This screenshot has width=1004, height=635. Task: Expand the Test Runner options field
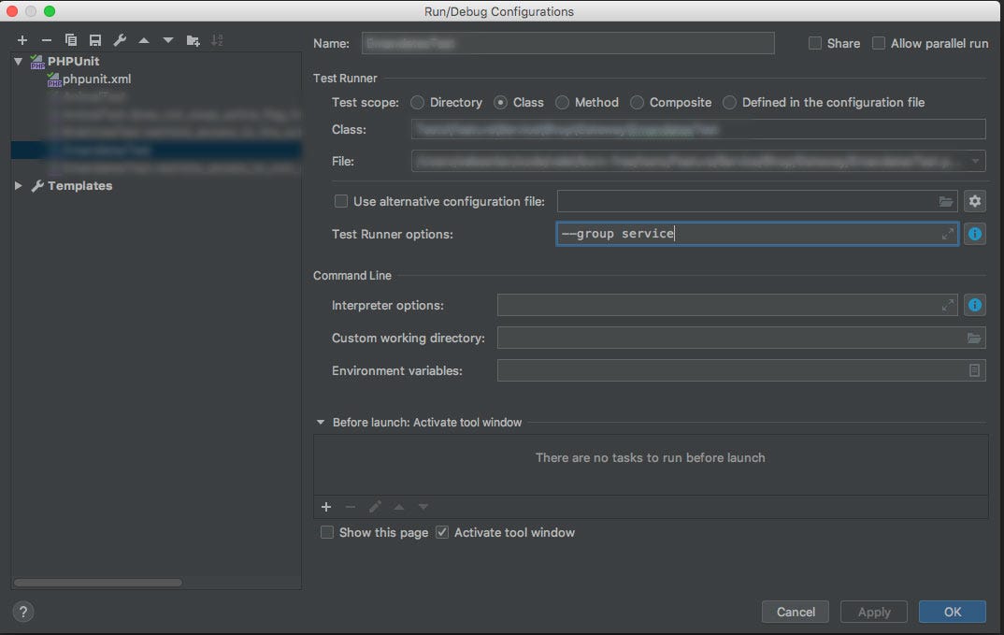[x=948, y=234]
